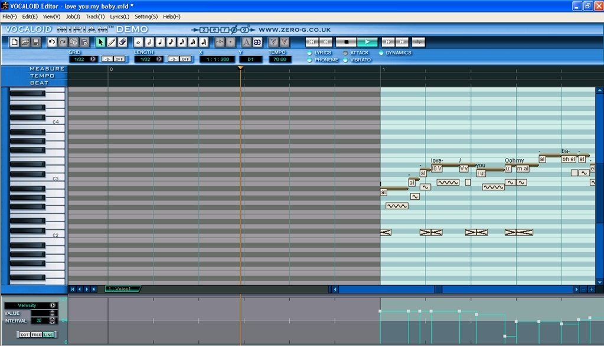This screenshot has height=346, width=604.
Task: Toggle the LYRICS display indicator
Action: point(309,53)
